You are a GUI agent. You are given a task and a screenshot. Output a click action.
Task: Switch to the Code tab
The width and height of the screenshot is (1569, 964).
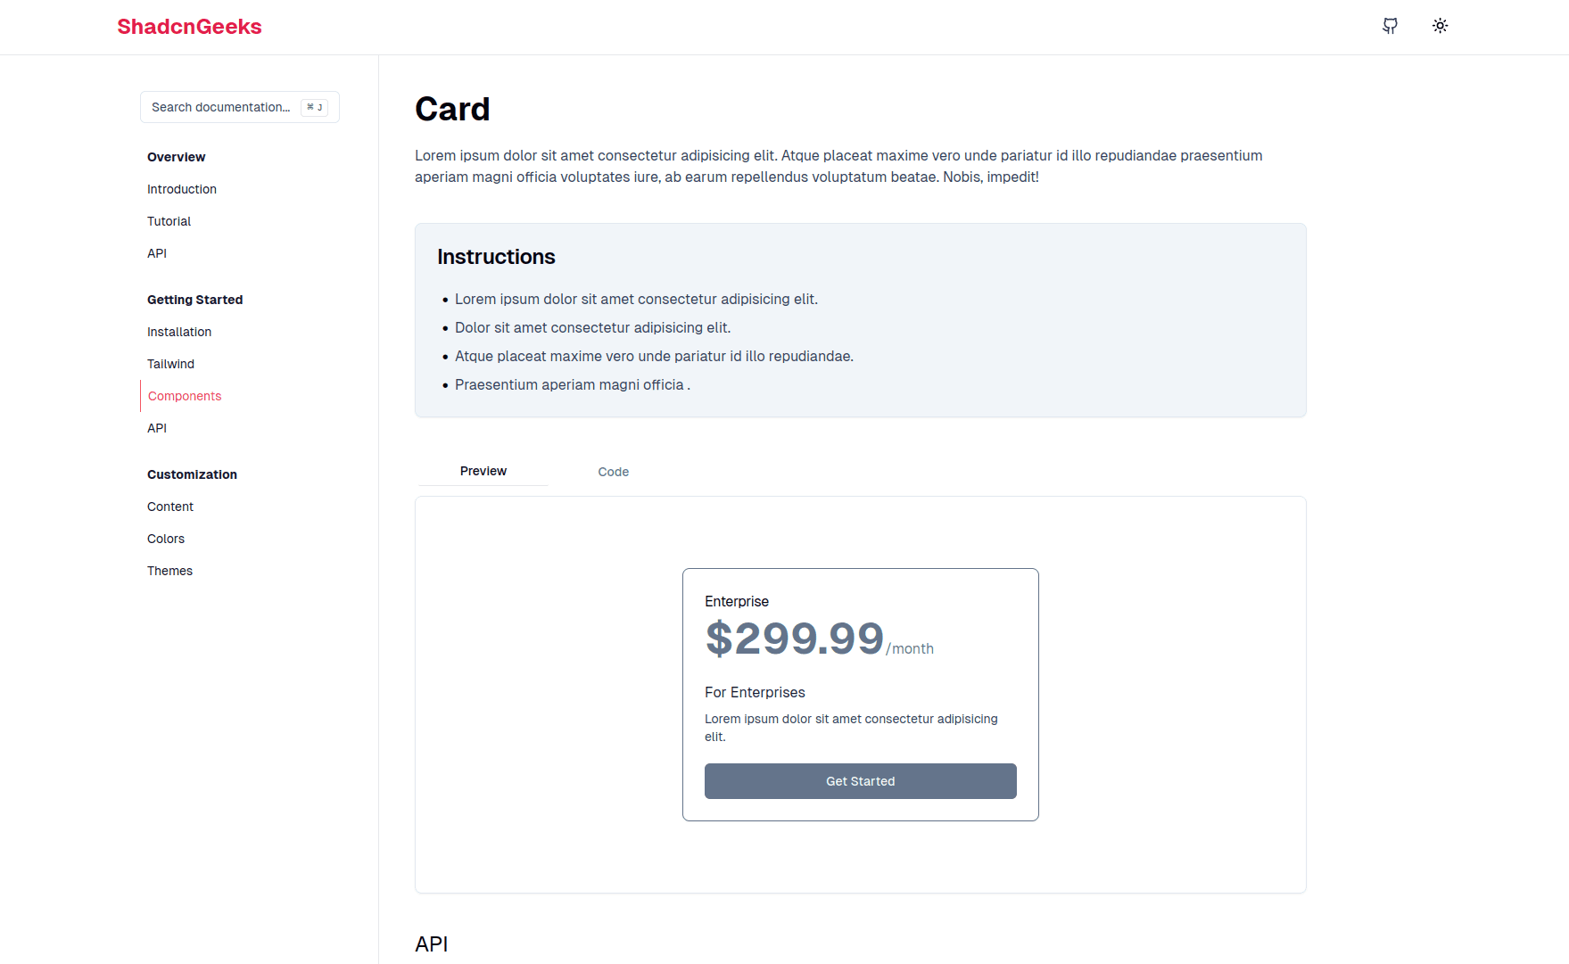pyautogui.click(x=614, y=472)
